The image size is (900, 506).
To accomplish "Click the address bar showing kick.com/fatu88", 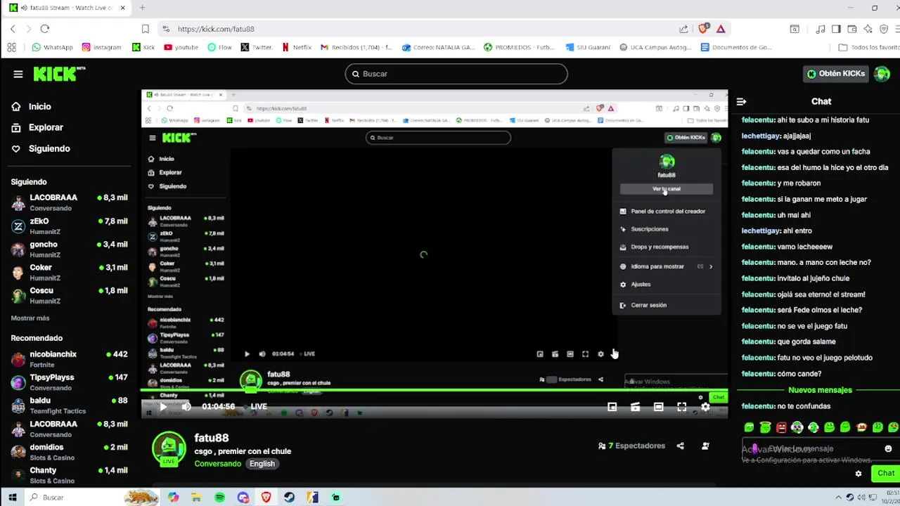I will 422,29.
